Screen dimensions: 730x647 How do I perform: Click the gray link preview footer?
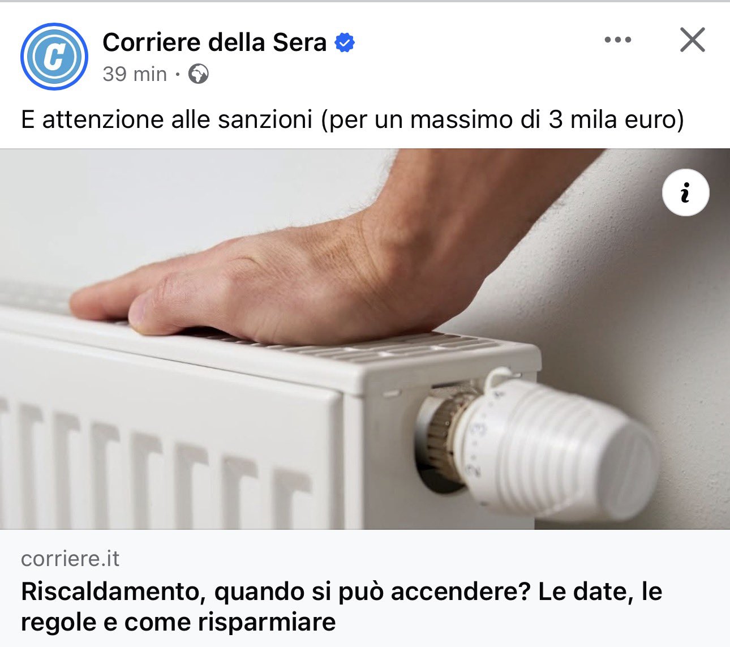pyautogui.click(x=365, y=588)
